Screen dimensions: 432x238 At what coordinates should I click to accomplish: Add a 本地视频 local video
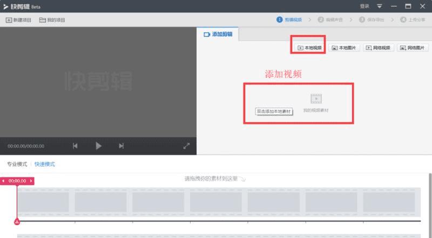tap(309, 48)
